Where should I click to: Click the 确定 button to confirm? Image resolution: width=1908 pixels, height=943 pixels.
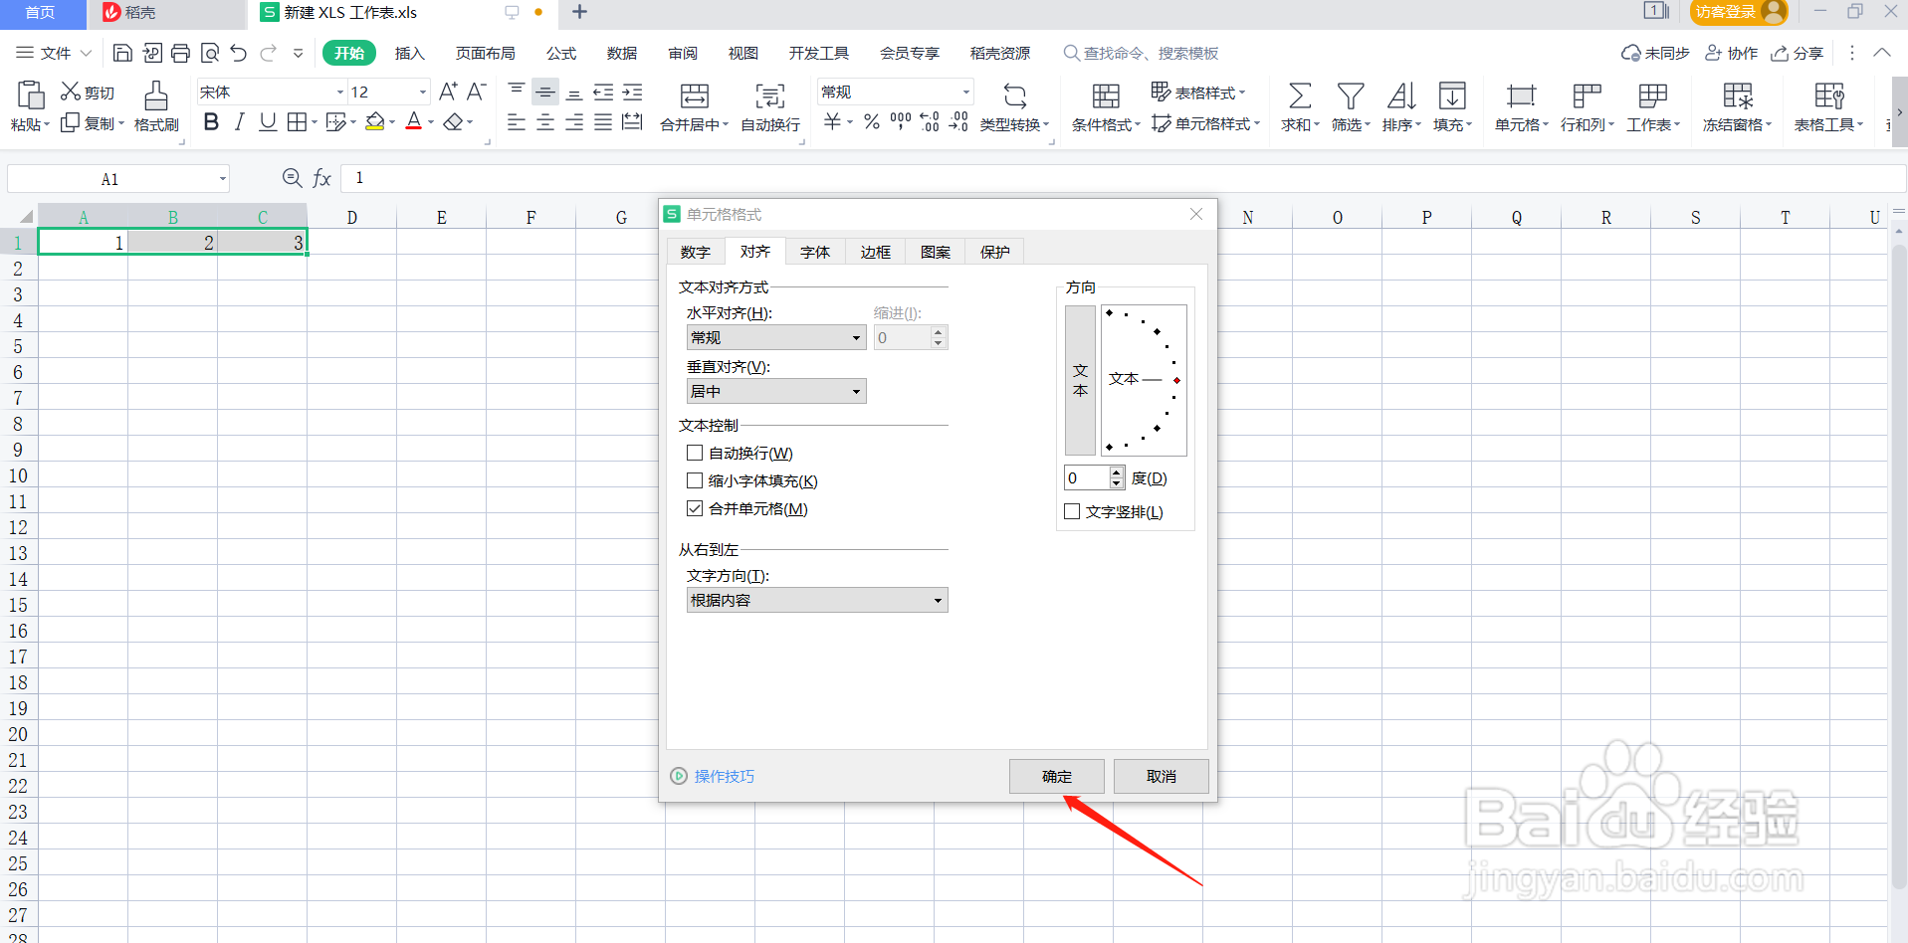[x=1056, y=776]
